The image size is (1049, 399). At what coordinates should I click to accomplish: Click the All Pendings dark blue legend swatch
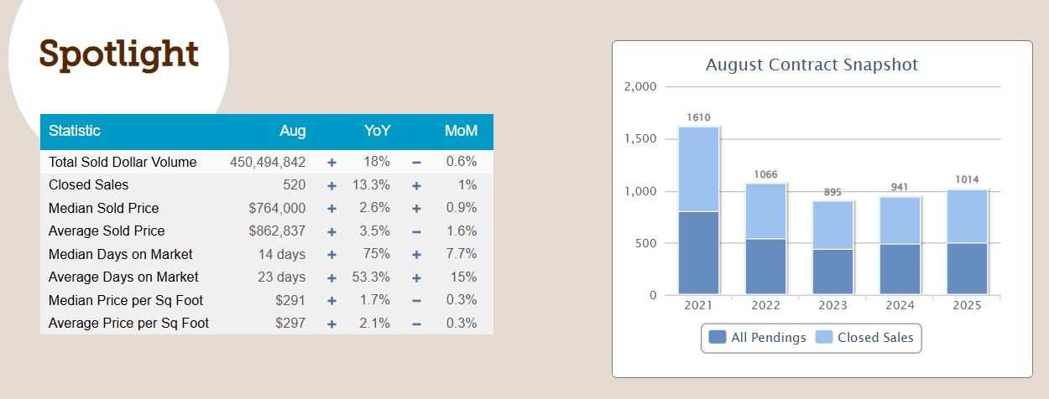click(x=718, y=338)
